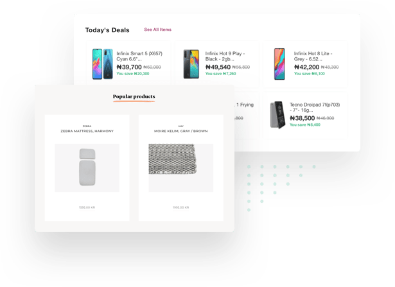This screenshot has height=287, width=395.
Task: View the Zebra Mattress product image
Action: click(87, 168)
